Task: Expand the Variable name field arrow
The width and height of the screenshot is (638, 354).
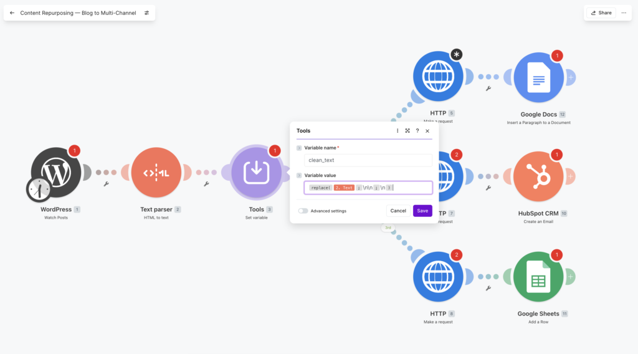Action: (299, 148)
